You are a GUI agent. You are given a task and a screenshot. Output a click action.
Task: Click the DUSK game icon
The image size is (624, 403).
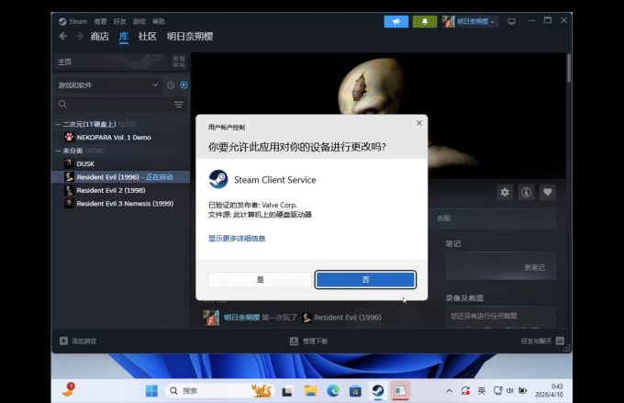point(69,163)
